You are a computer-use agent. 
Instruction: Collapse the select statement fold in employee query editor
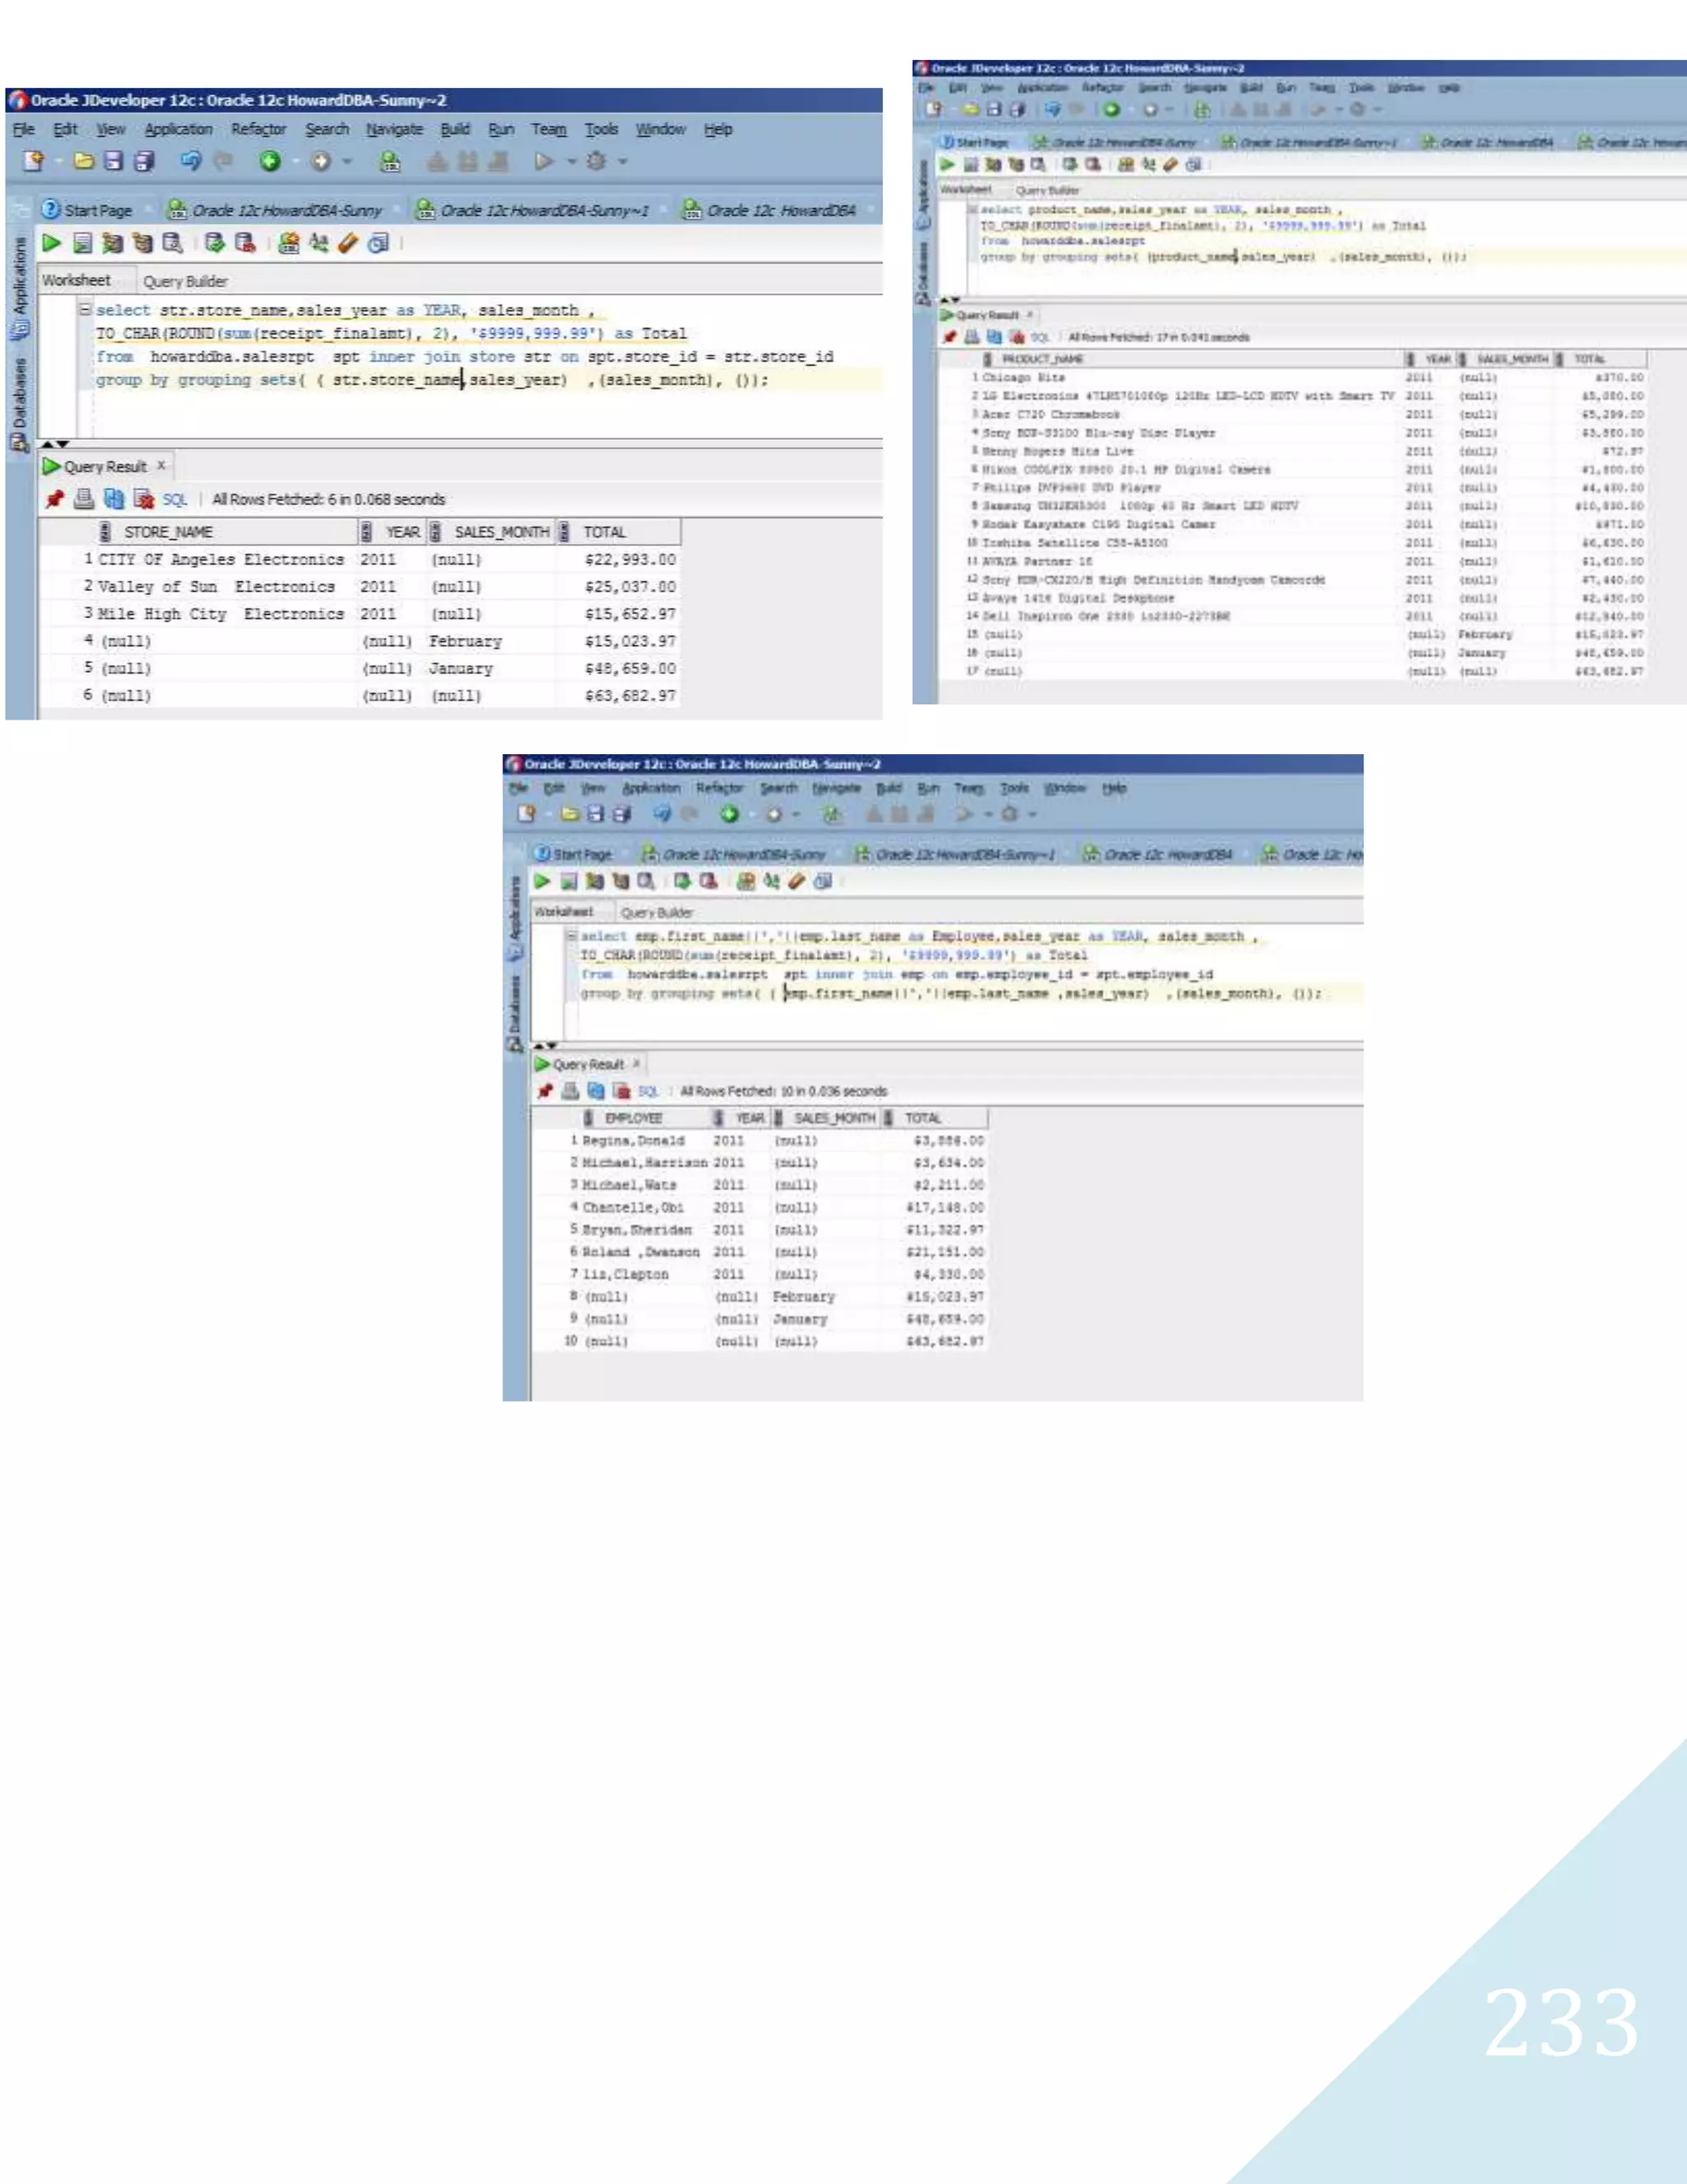tap(572, 936)
